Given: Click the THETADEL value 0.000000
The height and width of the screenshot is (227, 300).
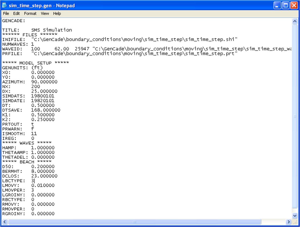Looking at the screenshot, I should 43,157.
